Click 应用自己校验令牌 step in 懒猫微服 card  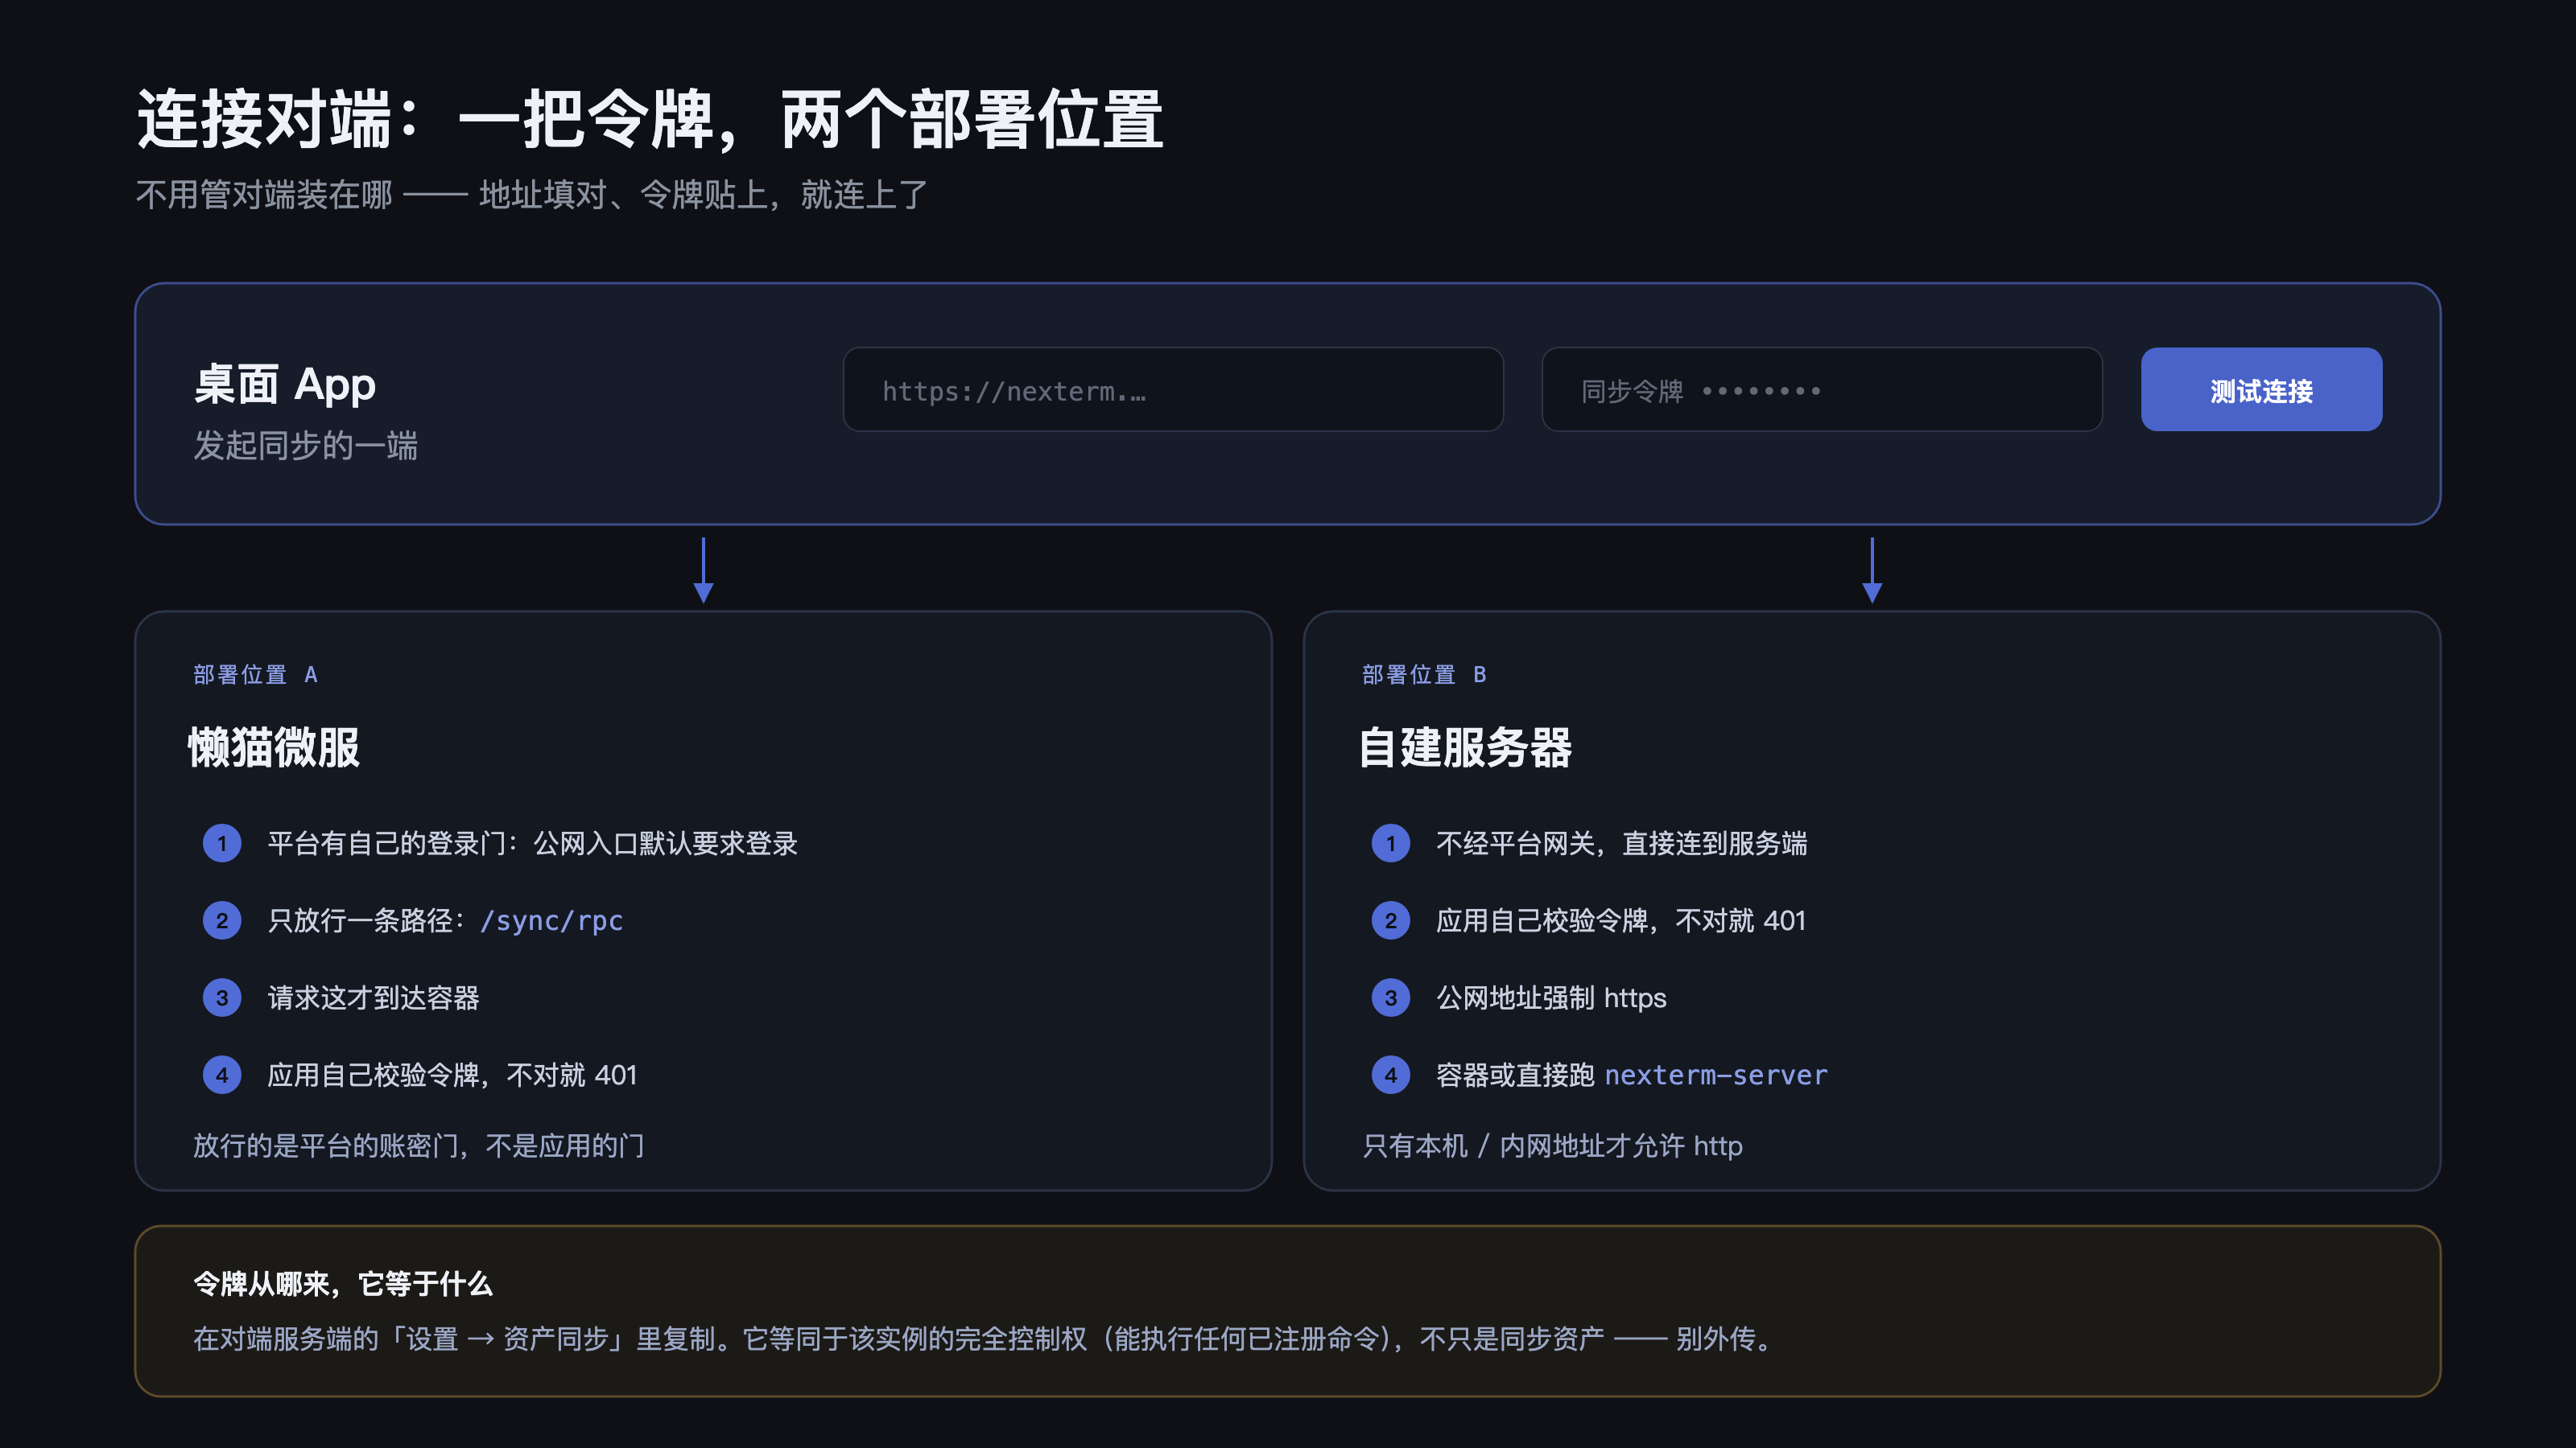point(452,1076)
